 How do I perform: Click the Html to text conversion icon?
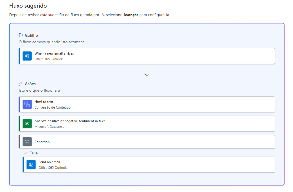click(x=27, y=104)
